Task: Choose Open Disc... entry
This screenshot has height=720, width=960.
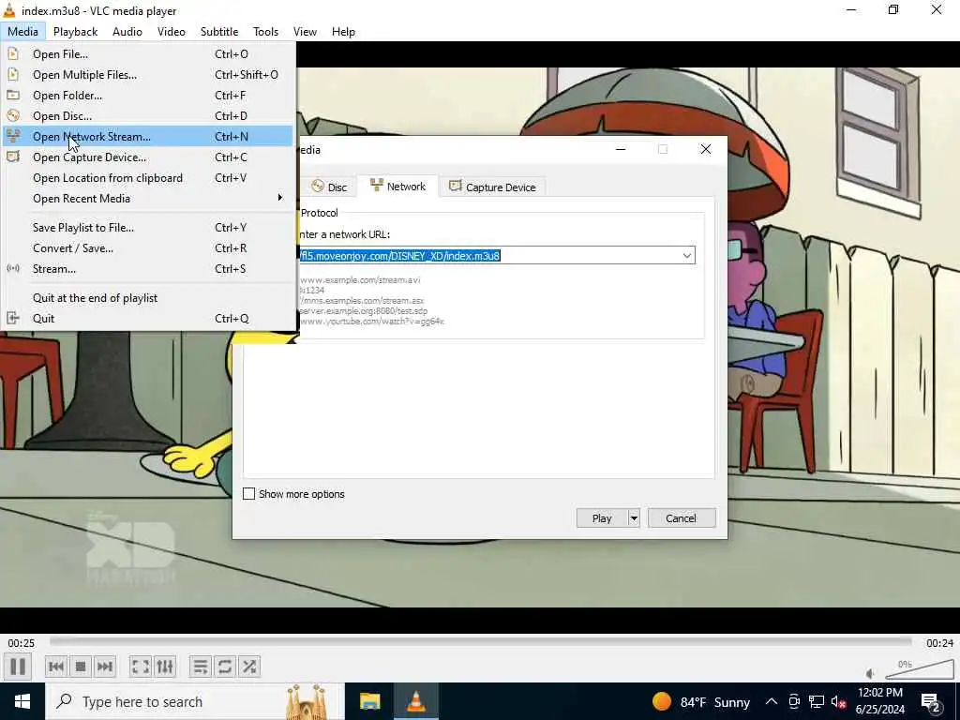Action: 147,115
